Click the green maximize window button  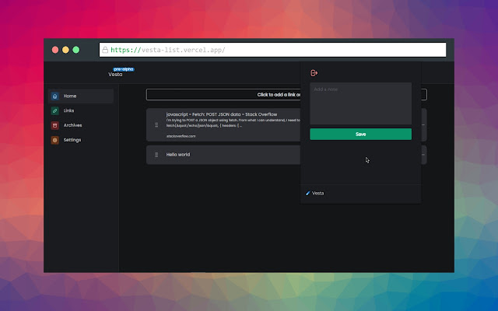(76, 50)
